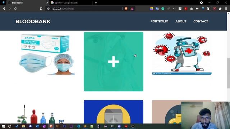
Task: Open Adobe Illustrator from the taskbar
Action: [57, 126]
